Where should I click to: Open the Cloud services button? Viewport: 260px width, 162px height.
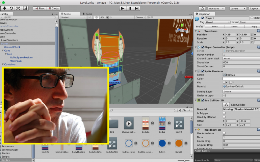pyautogui.click(x=202, y=8)
